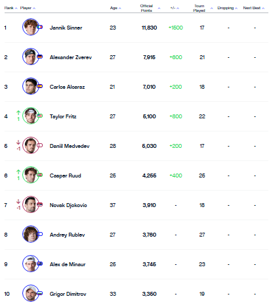Screen dimensions: 271x305
Task: Click the Bulgarian flag beside Dimitrov
Action: [x=40, y=293]
